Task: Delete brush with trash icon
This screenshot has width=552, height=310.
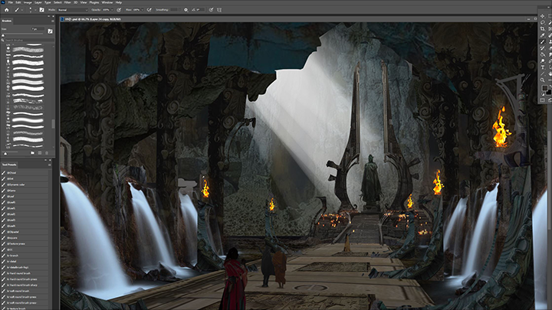Action: point(47,153)
